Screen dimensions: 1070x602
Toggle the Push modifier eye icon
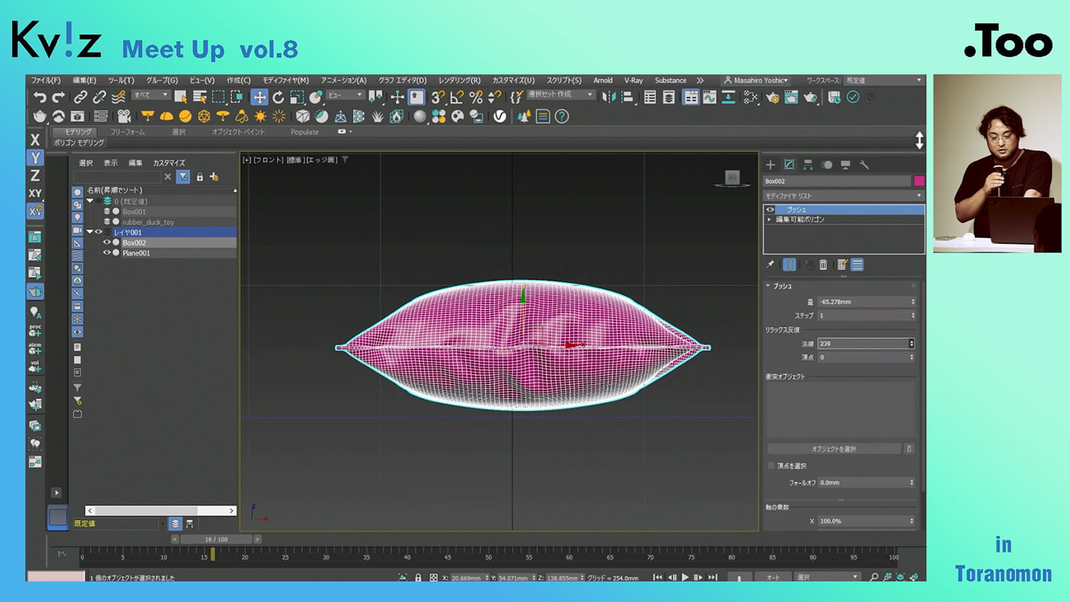[x=771, y=210]
